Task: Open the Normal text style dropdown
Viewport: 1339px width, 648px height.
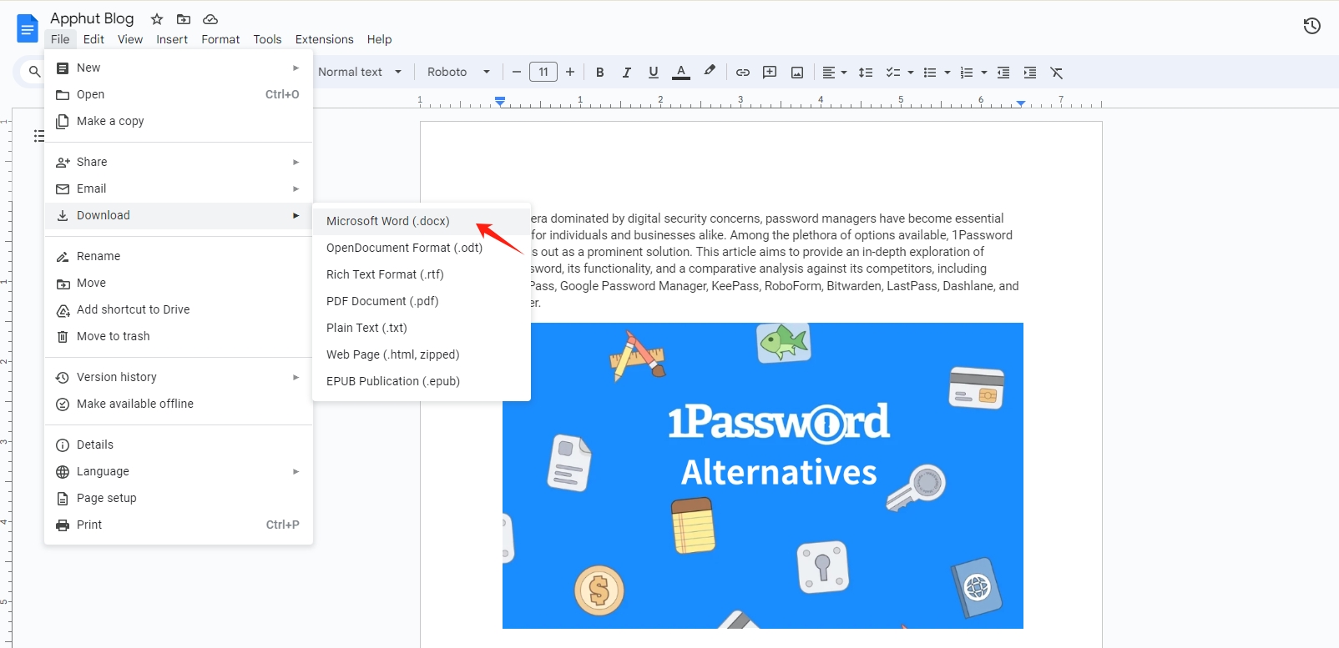Action: (360, 72)
